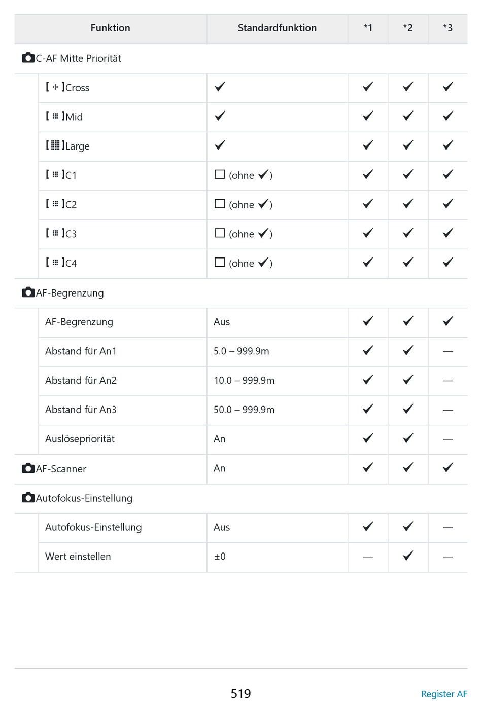Toggle the empty checkbox in C3 row
This screenshot has width=482, height=701.
(x=220, y=233)
